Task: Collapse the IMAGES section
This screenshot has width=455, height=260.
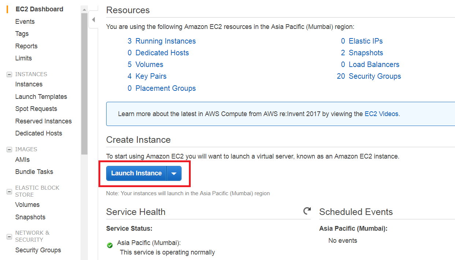Action: click(x=9, y=149)
